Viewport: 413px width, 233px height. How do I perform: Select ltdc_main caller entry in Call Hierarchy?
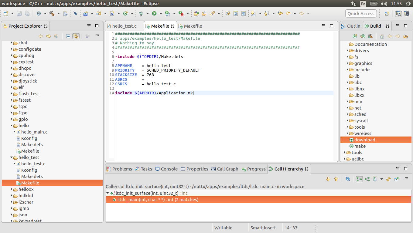pyautogui.click(x=158, y=200)
